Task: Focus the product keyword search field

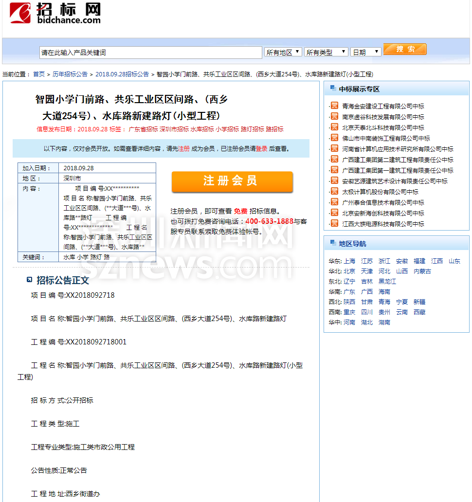Action: point(151,53)
